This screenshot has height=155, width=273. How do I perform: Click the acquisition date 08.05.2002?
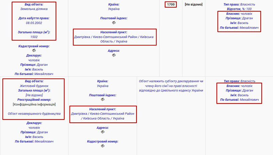(x=34, y=23)
